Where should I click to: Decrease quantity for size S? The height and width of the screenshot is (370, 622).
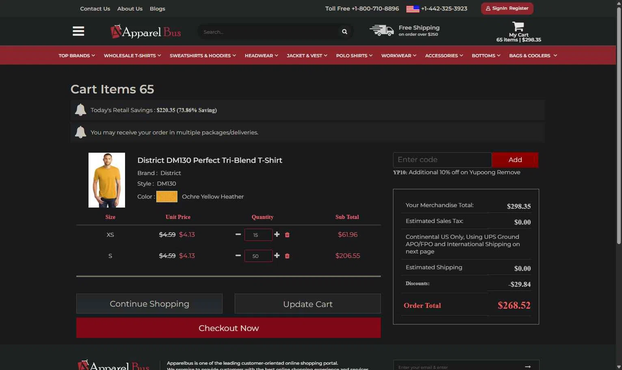click(x=238, y=255)
